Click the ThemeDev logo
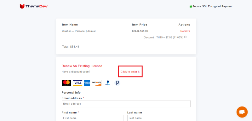This screenshot has width=252, height=121. click(x=34, y=6)
